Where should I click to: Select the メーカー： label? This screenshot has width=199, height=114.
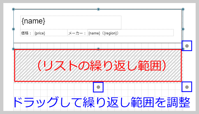coord(77,33)
